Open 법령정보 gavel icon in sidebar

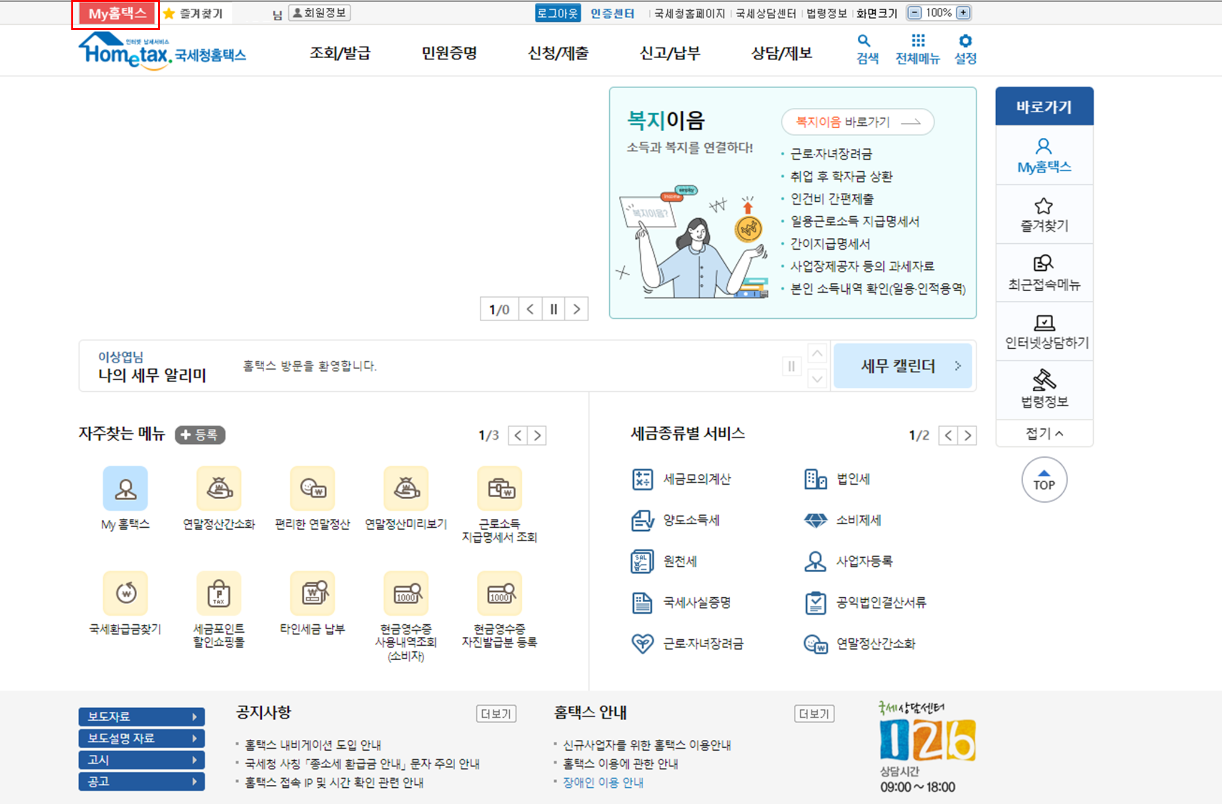tap(1044, 389)
